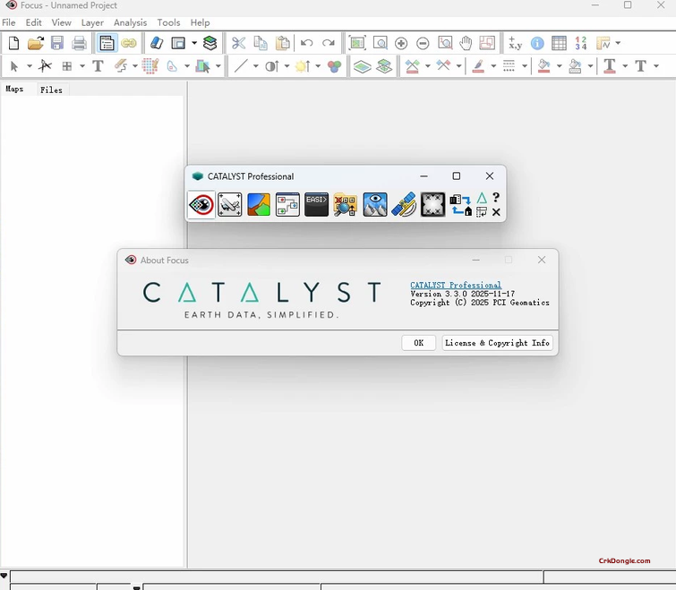
Task: Click the scissors cut icon
Action: point(238,43)
